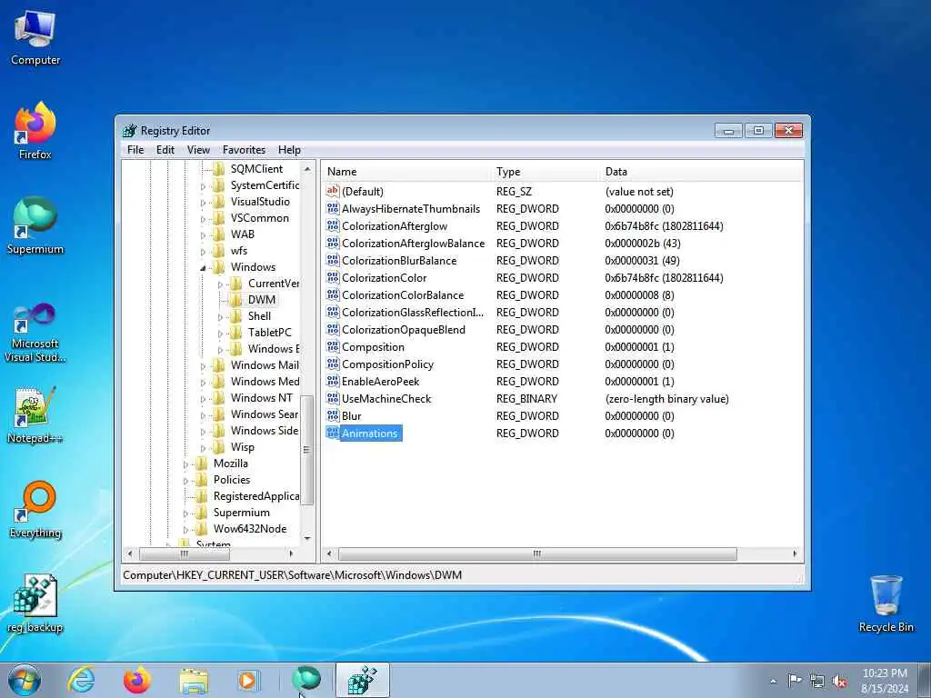The width and height of the screenshot is (931, 698).
Task: Expand the Windows NT key
Action: [x=203, y=399]
